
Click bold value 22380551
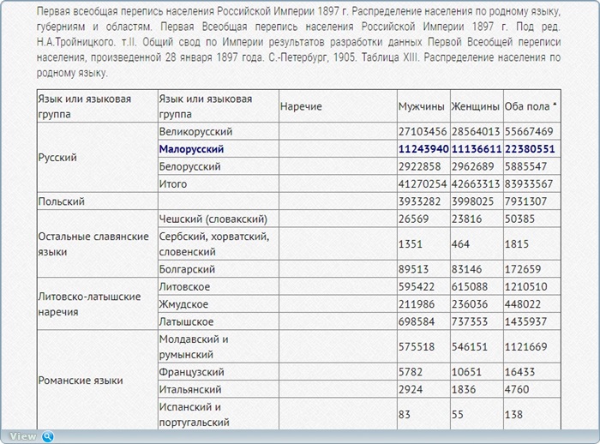click(x=530, y=149)
